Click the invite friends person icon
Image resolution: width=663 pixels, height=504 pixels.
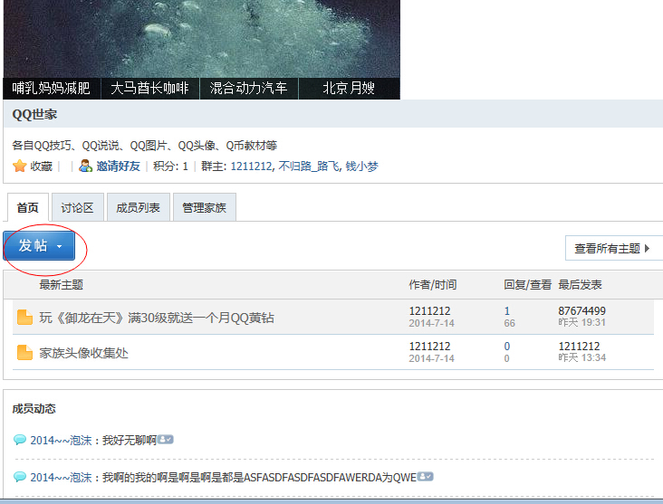[85, 166]
